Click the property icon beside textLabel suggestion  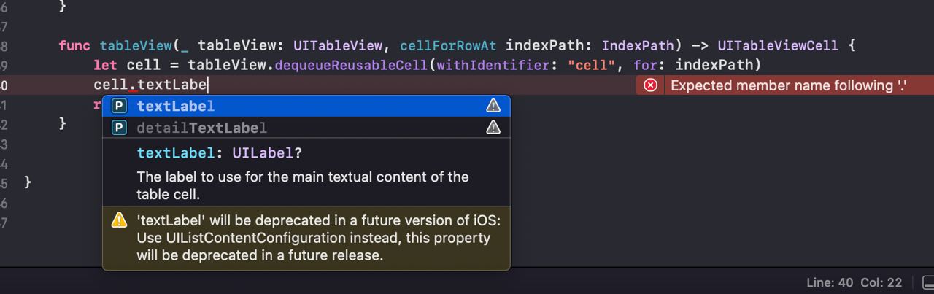tap(119, 107)
